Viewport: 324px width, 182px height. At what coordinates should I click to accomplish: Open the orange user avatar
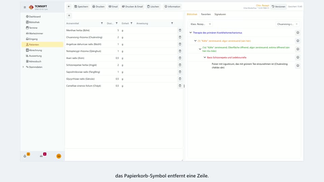59,156
